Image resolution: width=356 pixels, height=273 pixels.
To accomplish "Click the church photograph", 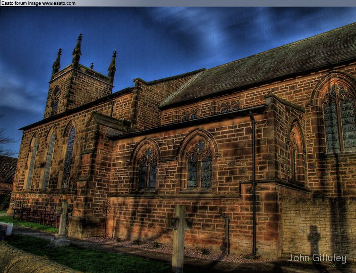I will pyautogui.click(x=178, y=140).
